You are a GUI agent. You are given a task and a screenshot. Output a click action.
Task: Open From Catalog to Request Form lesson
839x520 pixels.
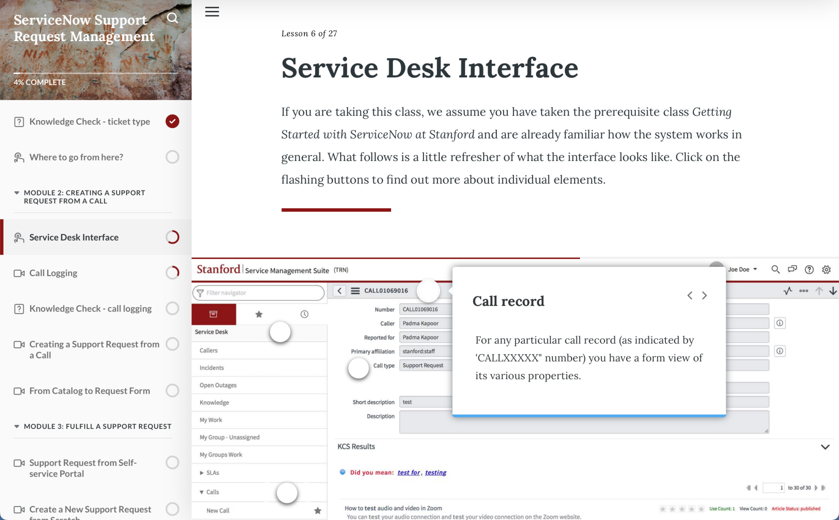point(90,391)
